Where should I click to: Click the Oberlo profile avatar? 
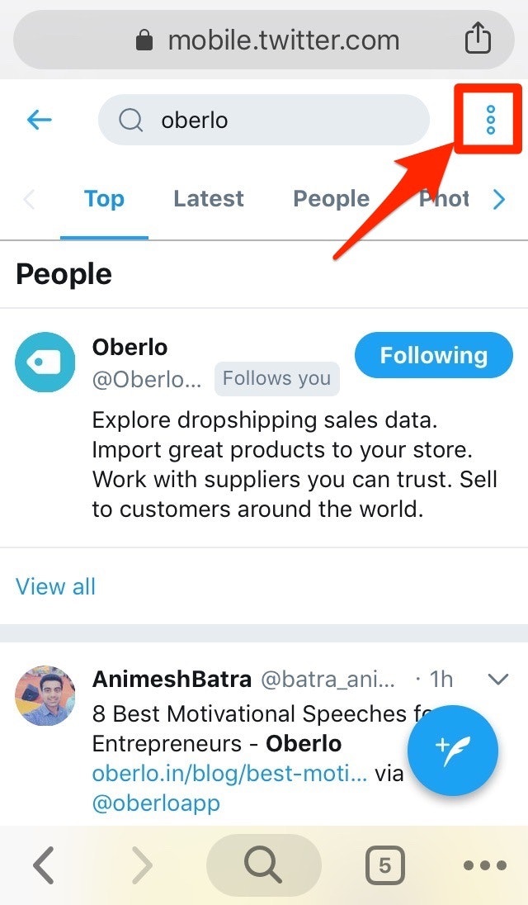click(x=45, y=362)
